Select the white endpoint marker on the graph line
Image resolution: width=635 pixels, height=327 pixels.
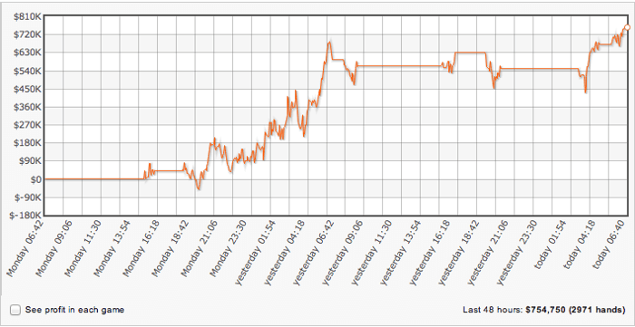pyautogui.click(x=627, y=27)
